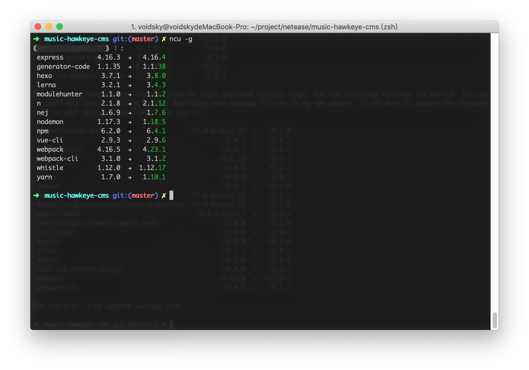
Task: Click the yellow ✗ on the first prompt line
Action: 164,39
